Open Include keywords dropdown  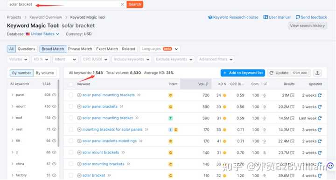(x=132, y=60)
